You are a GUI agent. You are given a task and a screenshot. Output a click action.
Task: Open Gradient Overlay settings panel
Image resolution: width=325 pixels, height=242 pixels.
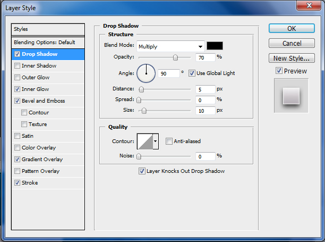pyautogui.click(x=42, y=160)
